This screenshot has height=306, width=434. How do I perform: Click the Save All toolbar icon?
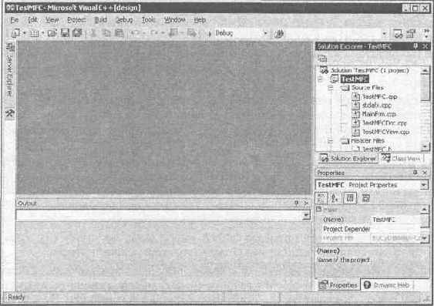click(x=77, y=33)
